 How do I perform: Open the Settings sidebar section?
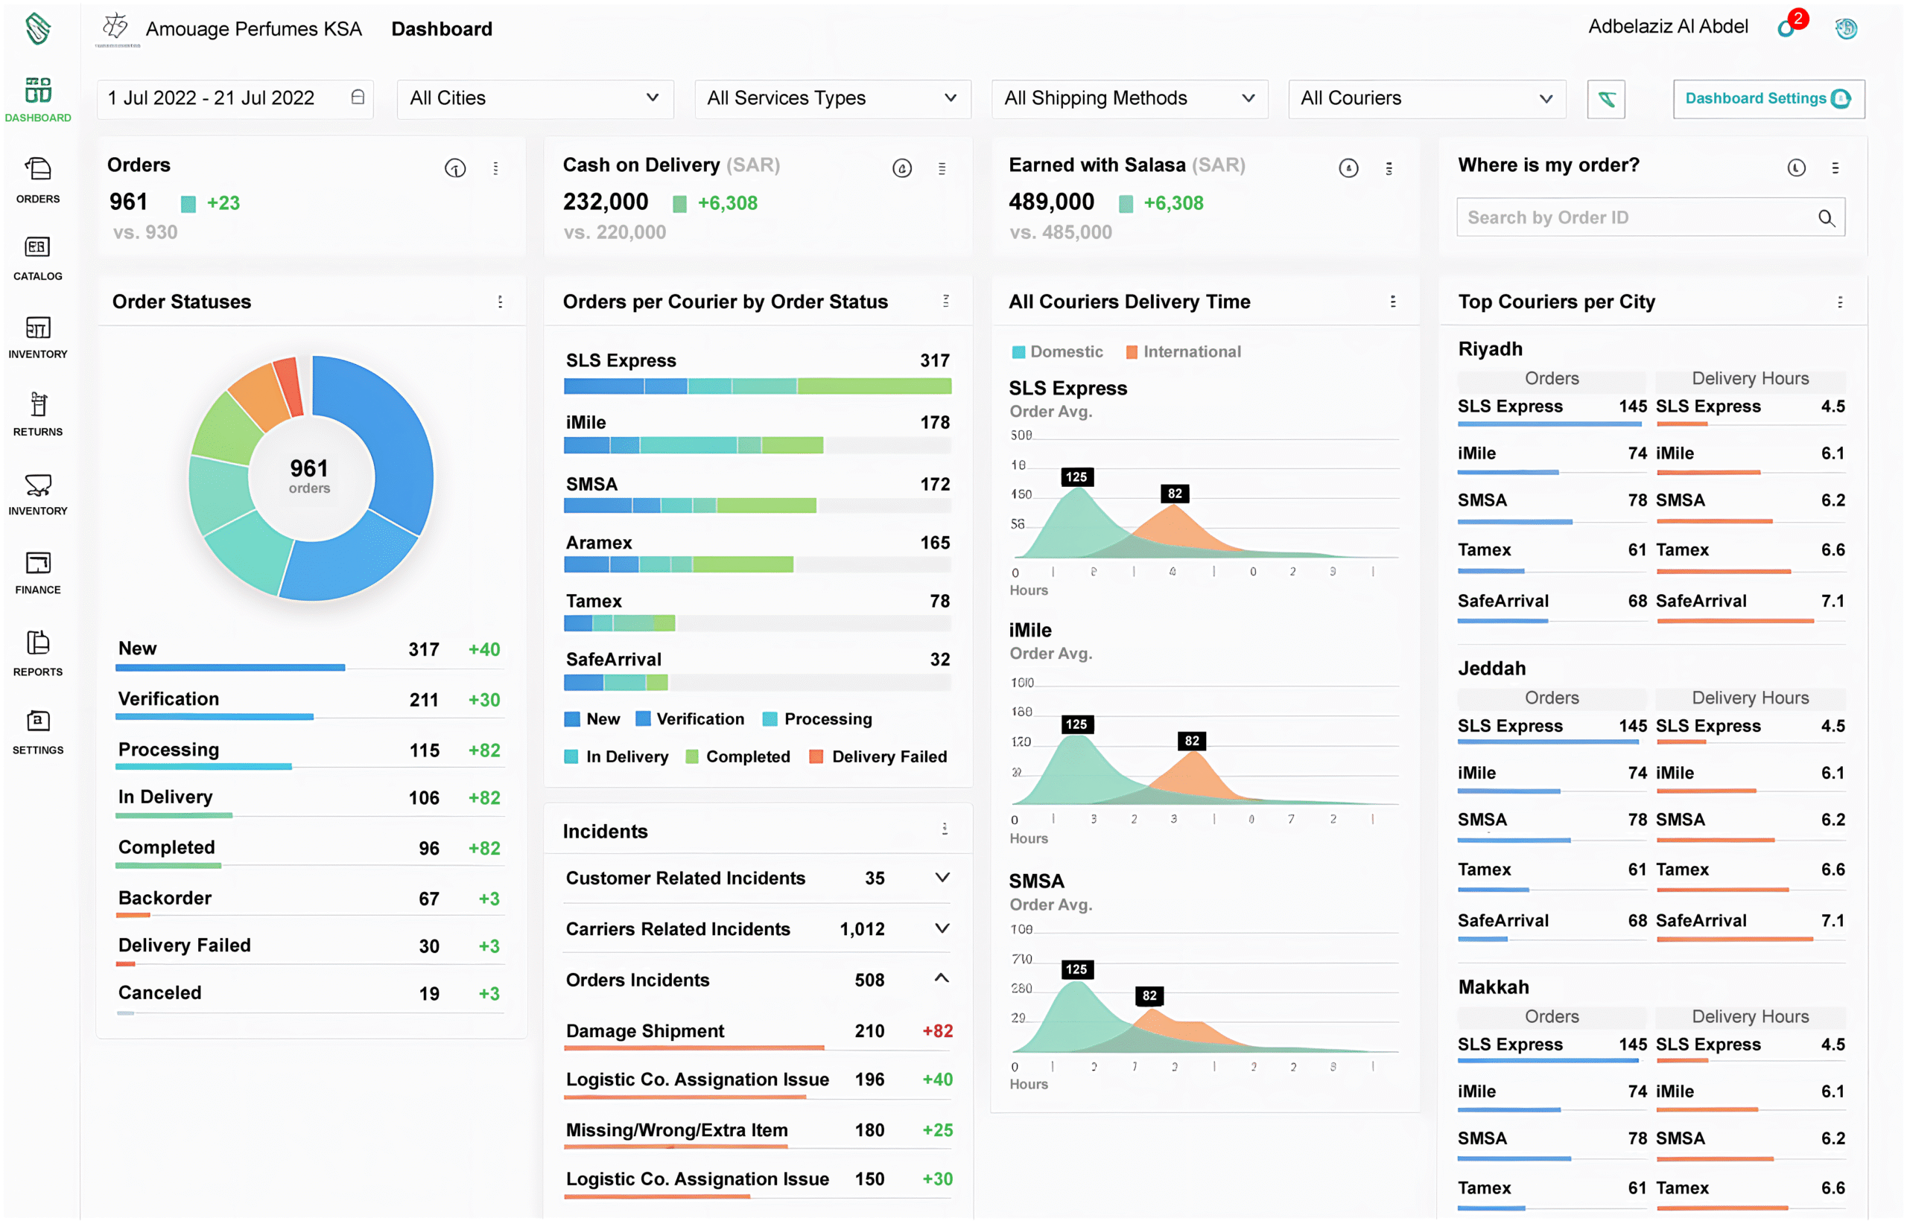tap(37, 732)
